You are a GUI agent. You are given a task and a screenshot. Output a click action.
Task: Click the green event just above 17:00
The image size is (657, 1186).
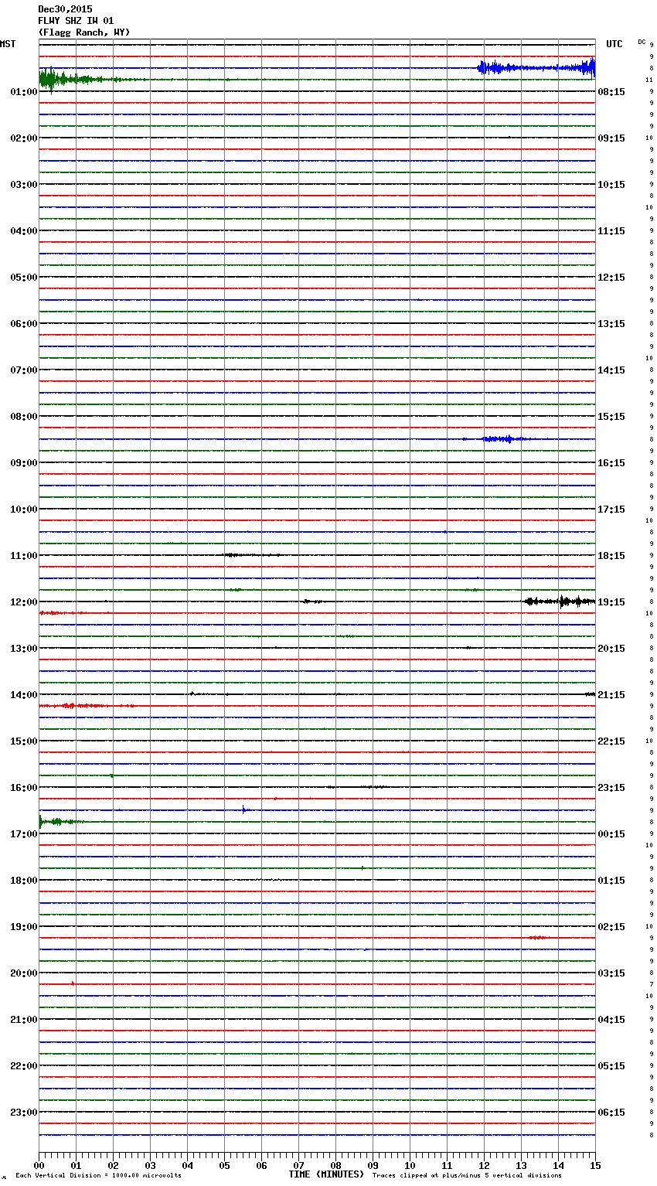(54, 821)
